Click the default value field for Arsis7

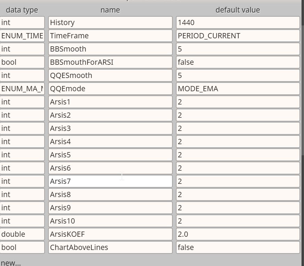[238, 181]
